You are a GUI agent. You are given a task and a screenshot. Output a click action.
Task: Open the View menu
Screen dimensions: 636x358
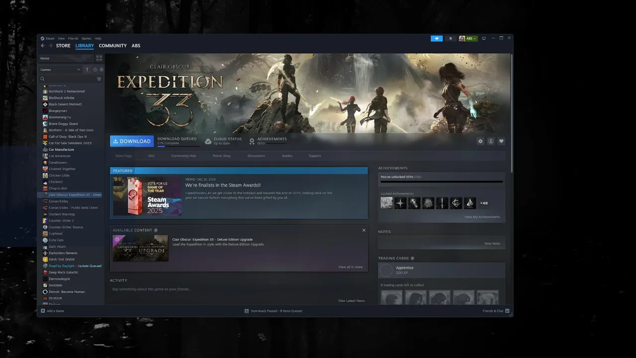click(x=61, y=38)
